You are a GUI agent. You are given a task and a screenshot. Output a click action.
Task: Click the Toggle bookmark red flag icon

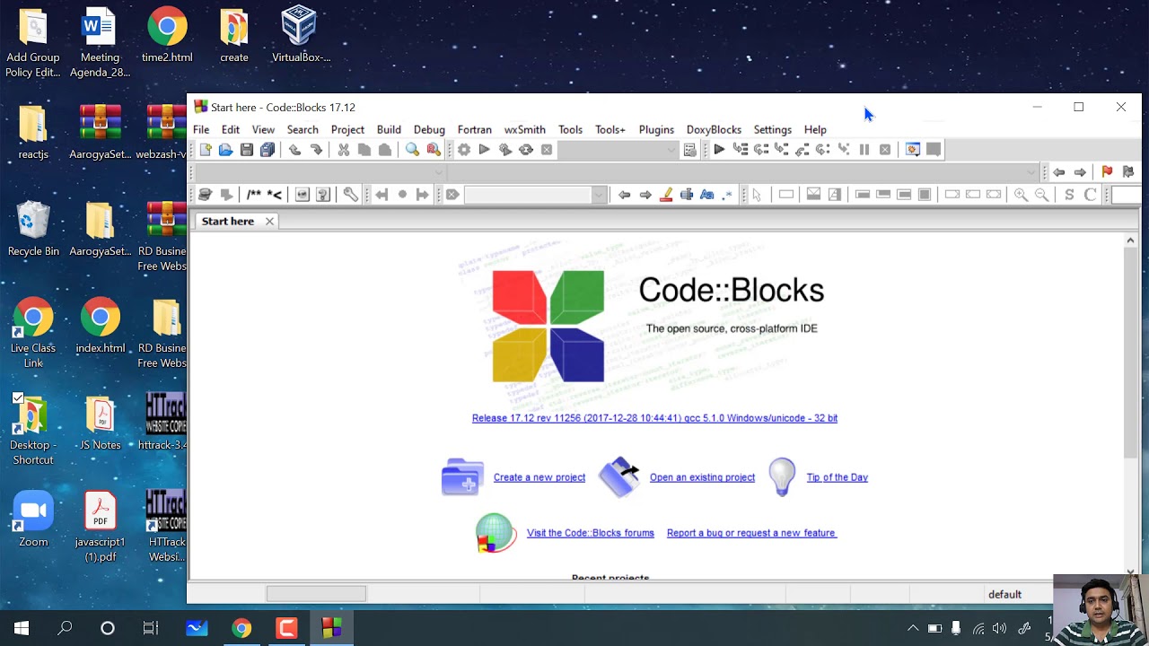tap(1107, 172)
